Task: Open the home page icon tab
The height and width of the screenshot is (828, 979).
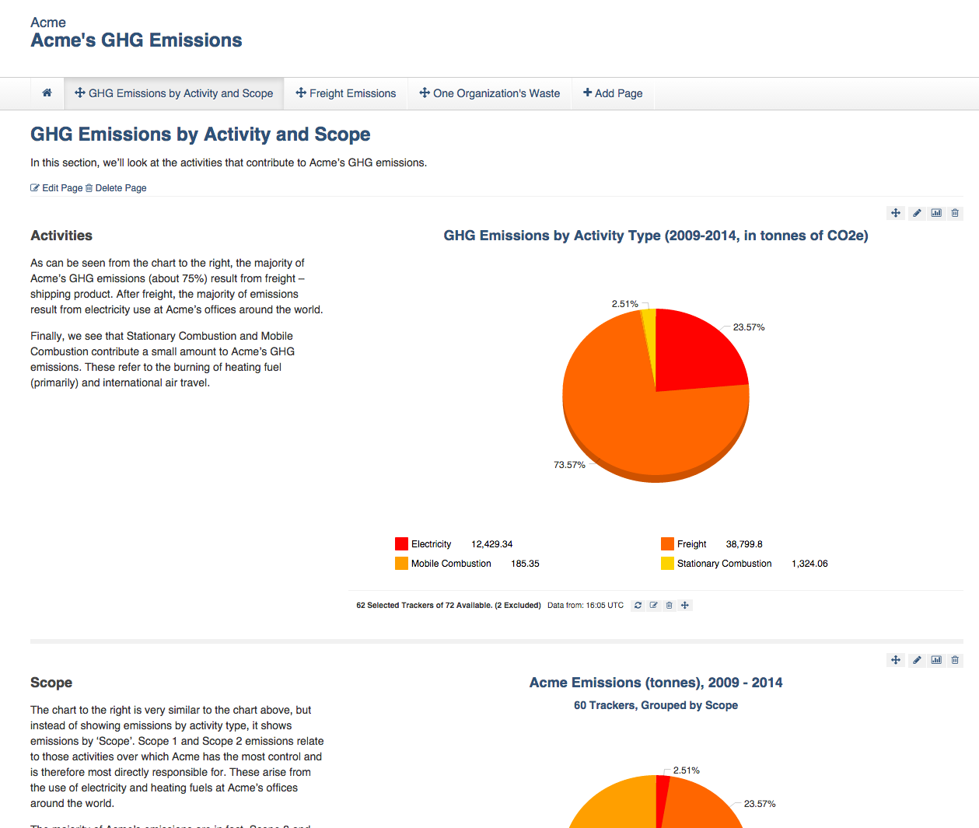Action: coord(47,93)
